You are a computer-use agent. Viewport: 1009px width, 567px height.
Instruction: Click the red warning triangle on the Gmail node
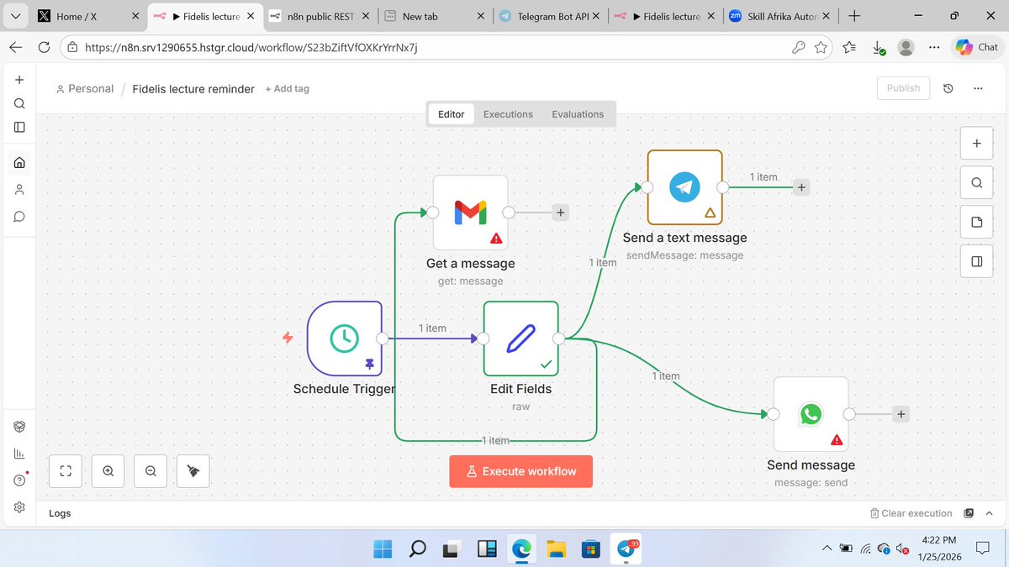(x=496, y=239)
